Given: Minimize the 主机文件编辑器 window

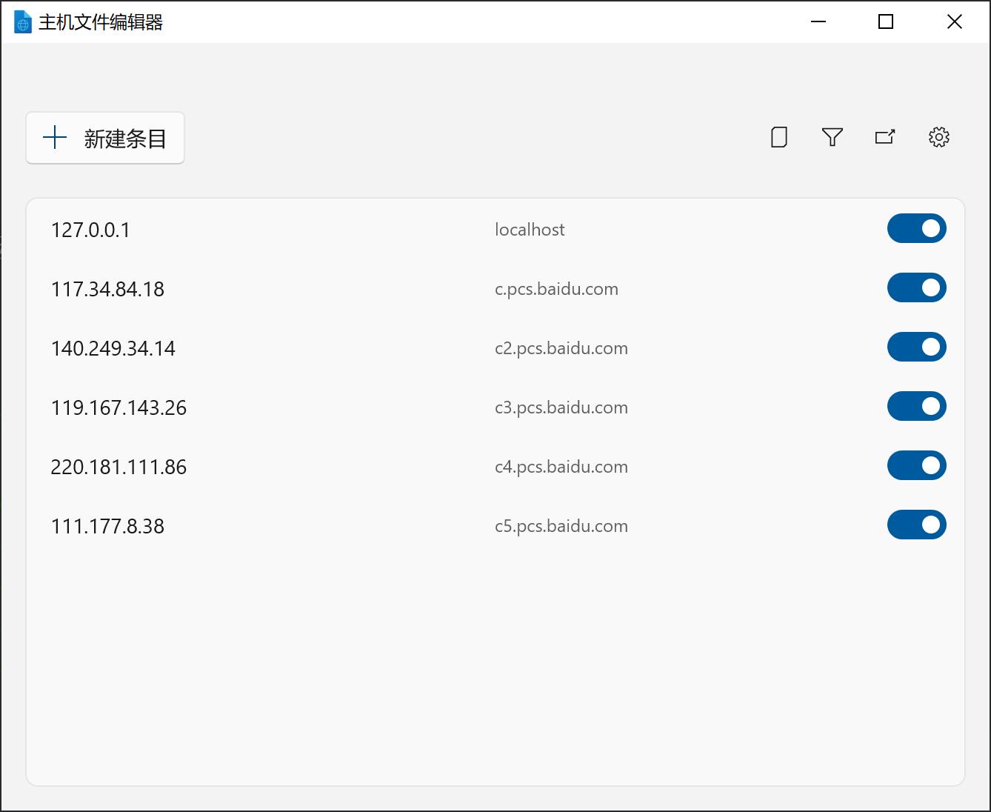Looking at the screenshot, I should click(818, 22).
